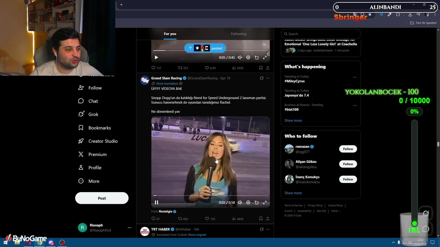Click the new posts posted pill
The width and height of the screenshot is (440, 247).
pos(205,48)
